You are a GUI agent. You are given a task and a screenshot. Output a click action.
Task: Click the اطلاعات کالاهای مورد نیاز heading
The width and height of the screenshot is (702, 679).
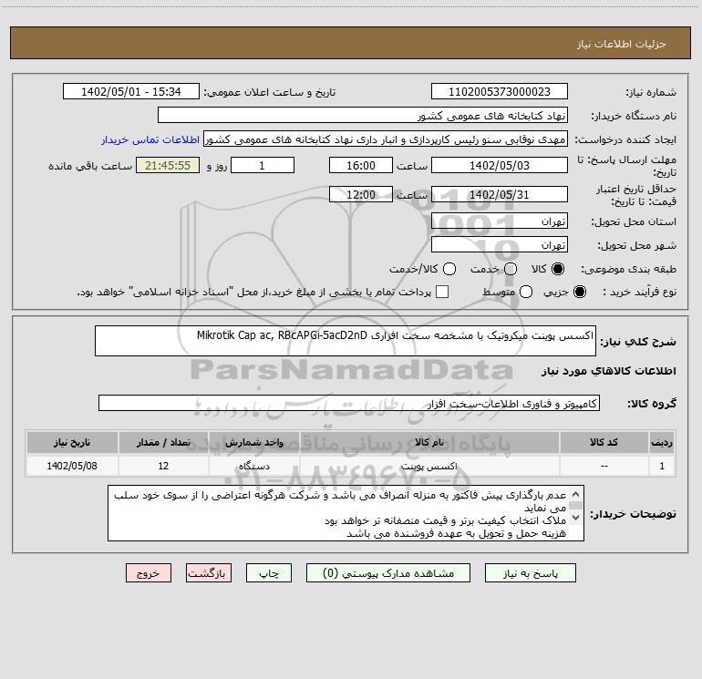[x=608, y=371]
